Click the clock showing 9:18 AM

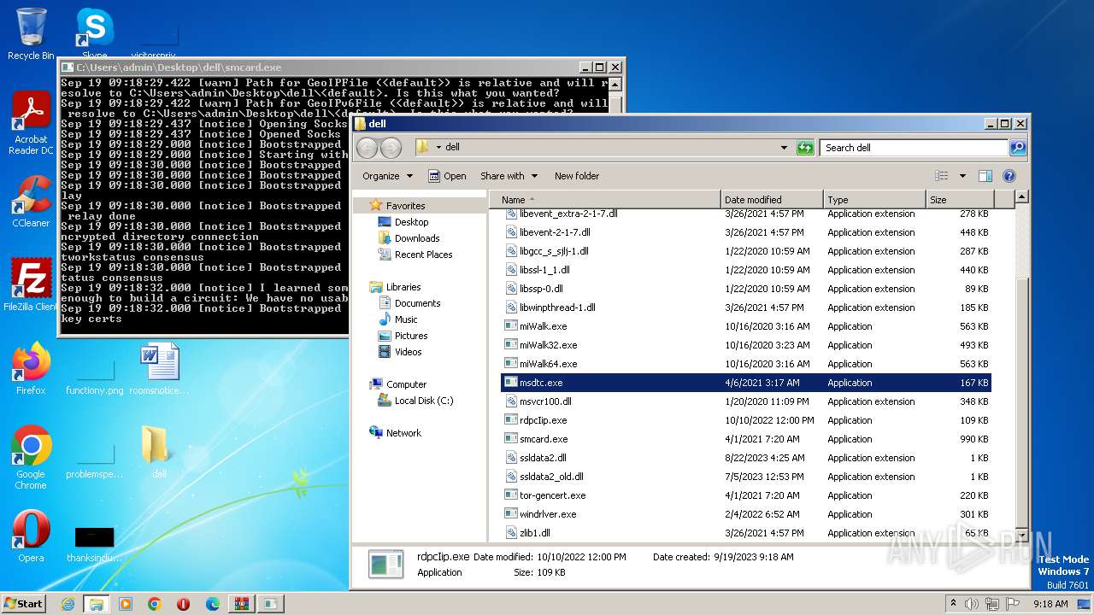pyautogui.click(x=1050, y=604)
